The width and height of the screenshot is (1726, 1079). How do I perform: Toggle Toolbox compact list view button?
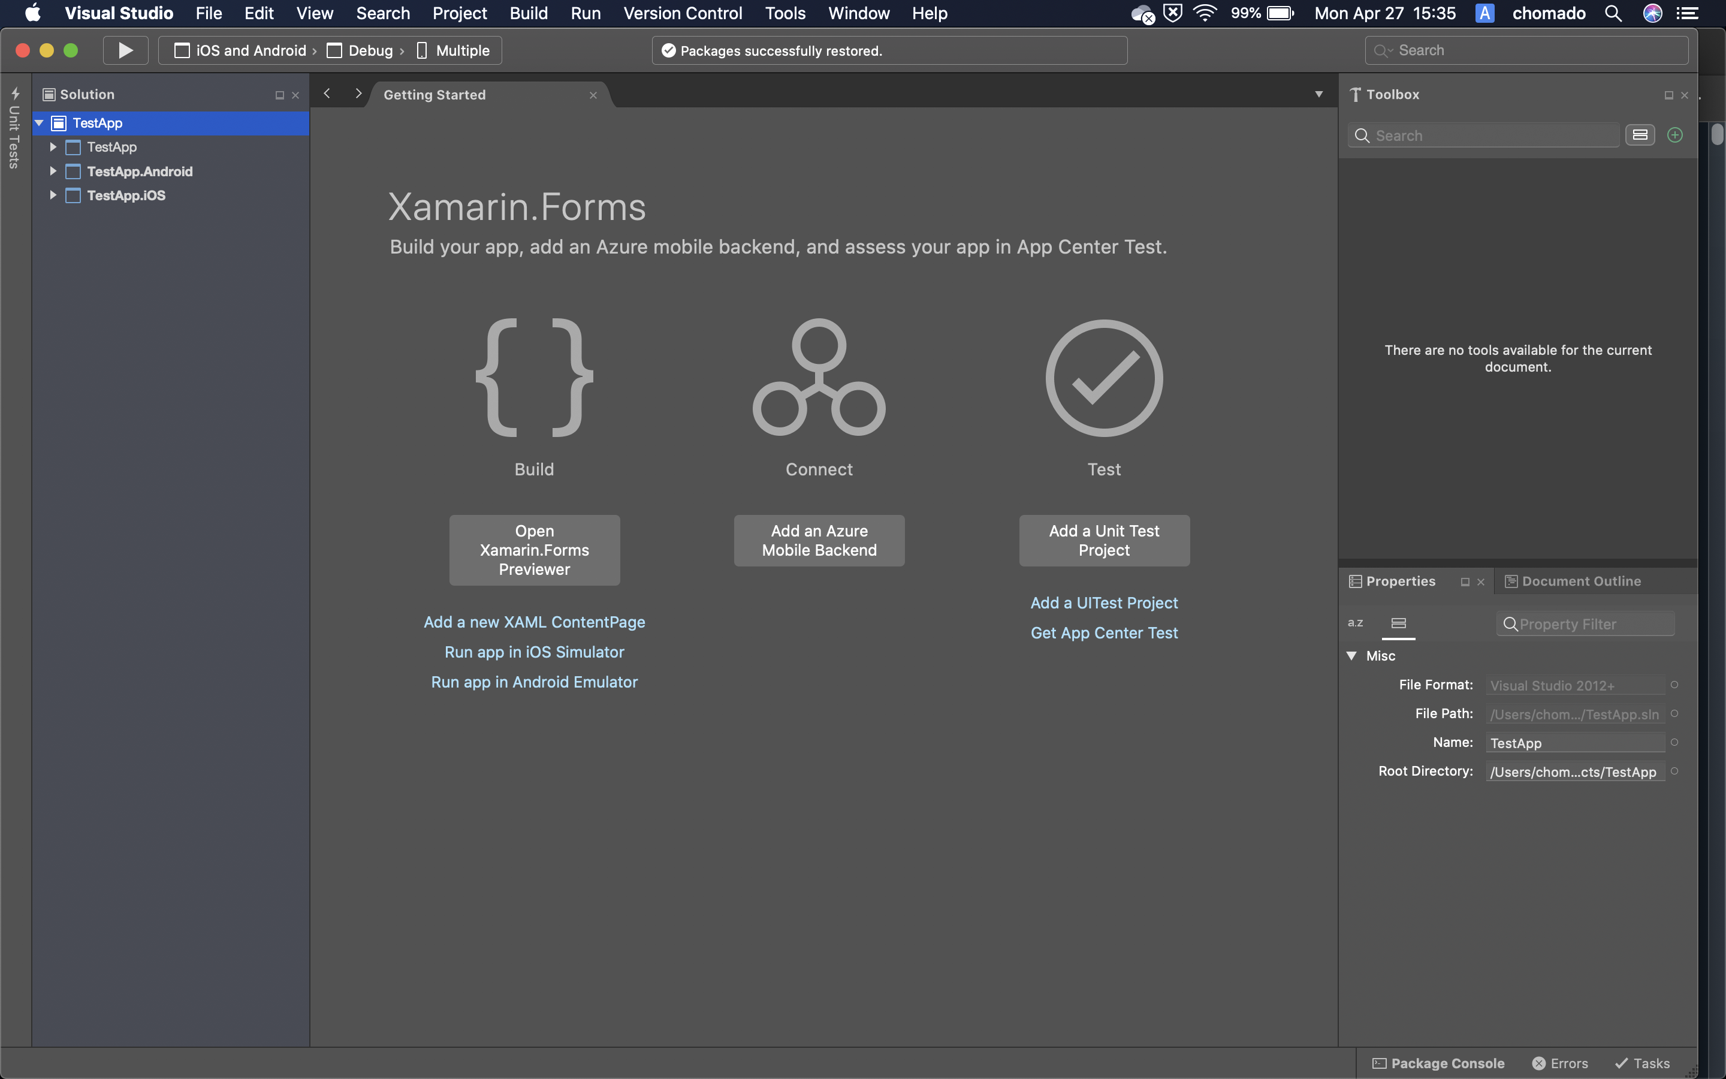coord(1640,135)
